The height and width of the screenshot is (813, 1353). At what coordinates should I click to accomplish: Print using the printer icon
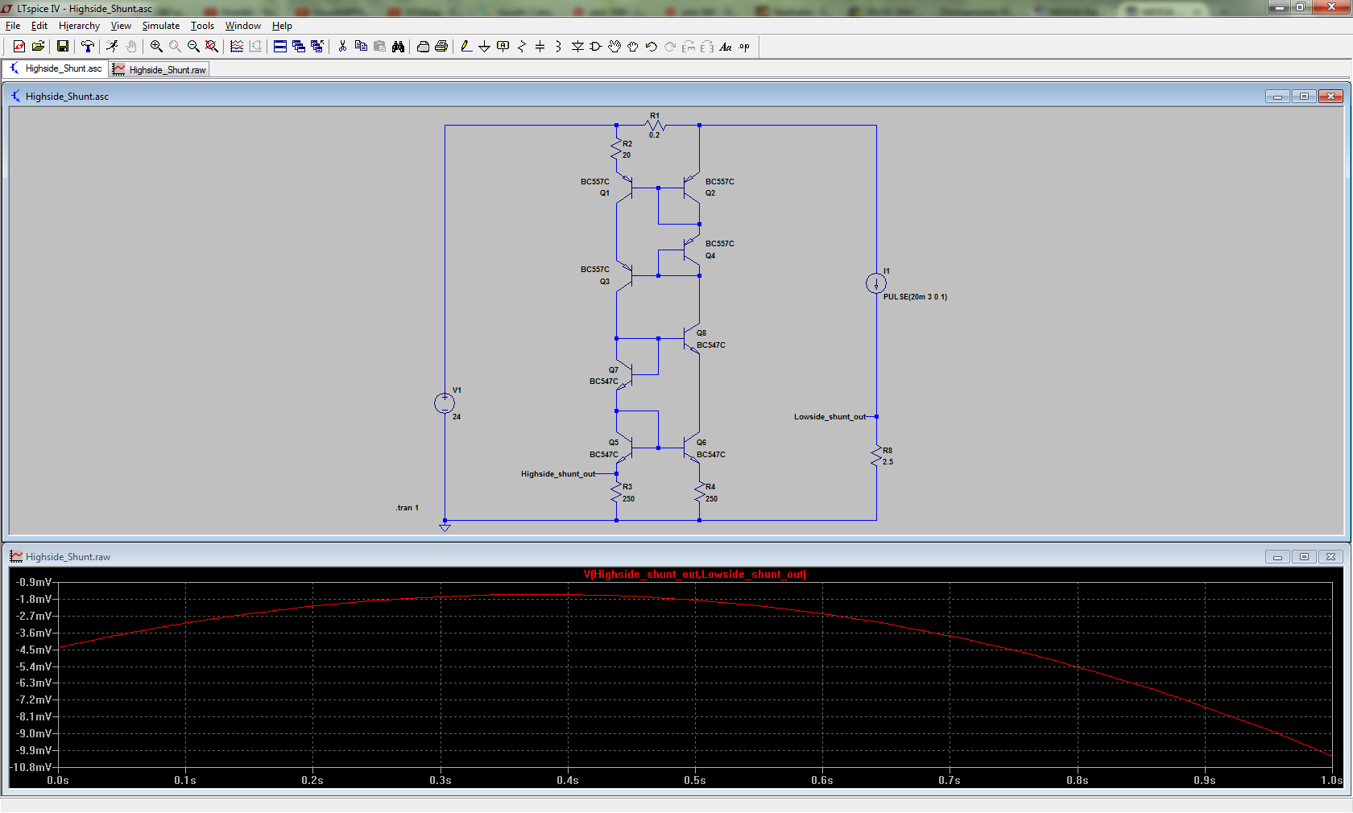[x=441, y=47]
